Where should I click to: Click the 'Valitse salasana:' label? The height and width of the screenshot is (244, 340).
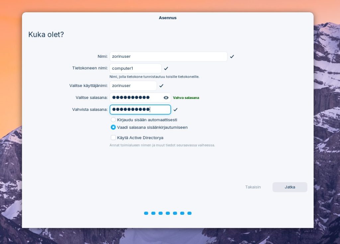click(x=92, y=98)
